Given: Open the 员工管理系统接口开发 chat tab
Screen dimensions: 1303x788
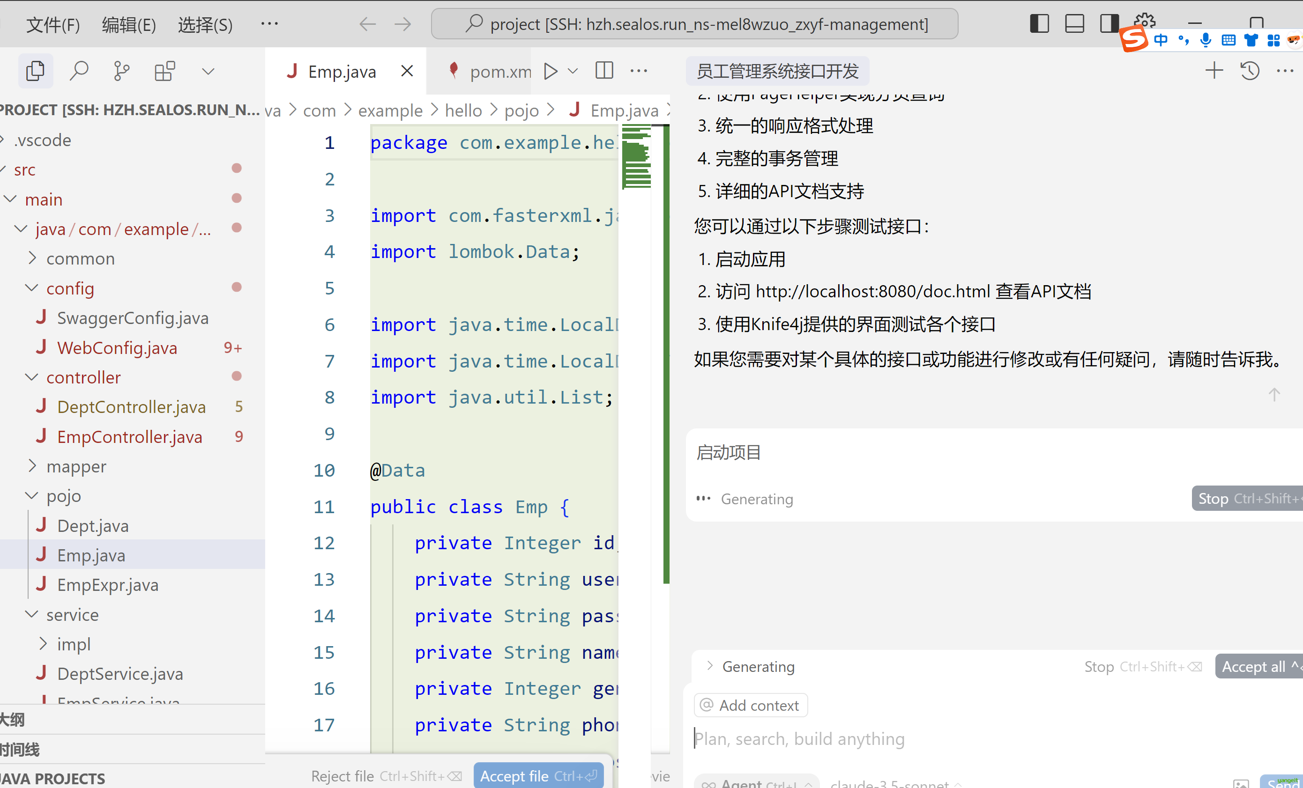Looking at the screenshot, I should pos(777,71).
